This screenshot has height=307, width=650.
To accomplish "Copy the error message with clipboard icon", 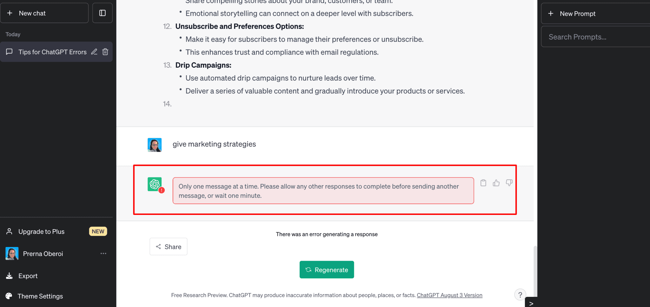I will [x=483, y=183].
